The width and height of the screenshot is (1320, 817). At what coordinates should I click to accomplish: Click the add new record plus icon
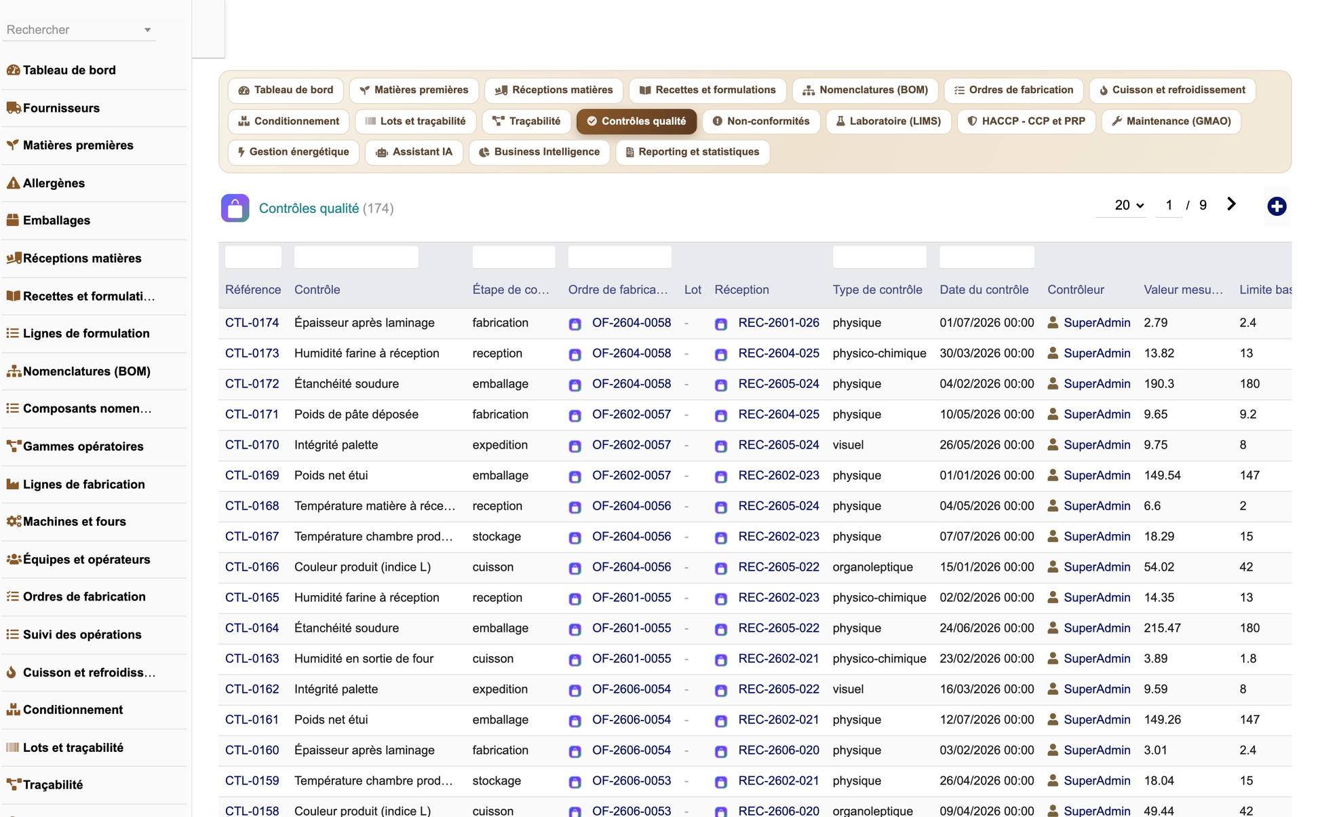click(x=1277, y=206)
